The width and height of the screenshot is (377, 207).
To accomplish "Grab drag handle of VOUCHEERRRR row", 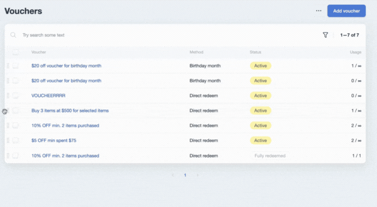I will pos(8,96).
